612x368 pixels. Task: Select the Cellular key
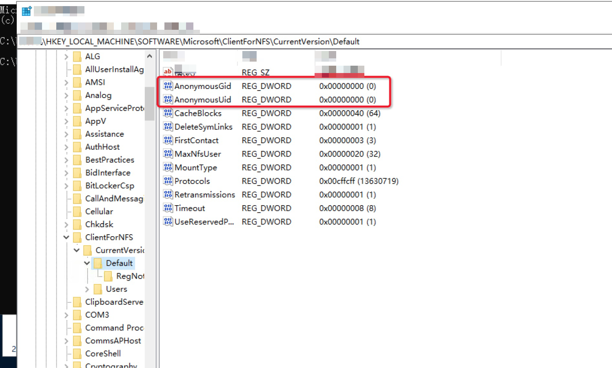click(x=99, y=211)
